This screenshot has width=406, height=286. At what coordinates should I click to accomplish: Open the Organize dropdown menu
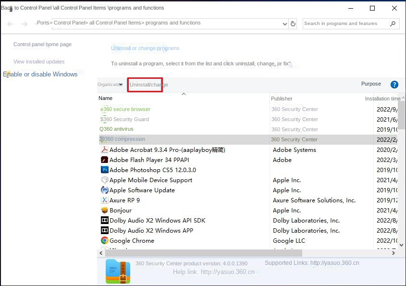click(x=110, y=84)
